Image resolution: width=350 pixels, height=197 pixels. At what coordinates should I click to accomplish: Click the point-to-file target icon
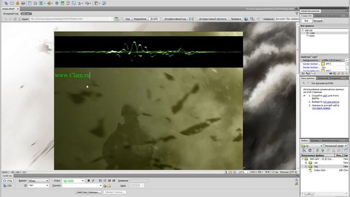pyautogui.click(x=104, y=186)
